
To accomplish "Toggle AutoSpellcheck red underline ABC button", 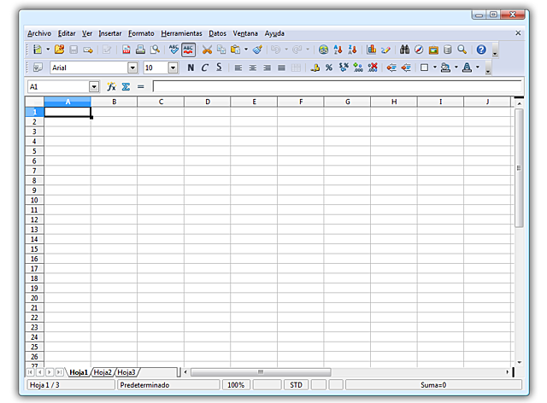I will click(x=188, y=50).
